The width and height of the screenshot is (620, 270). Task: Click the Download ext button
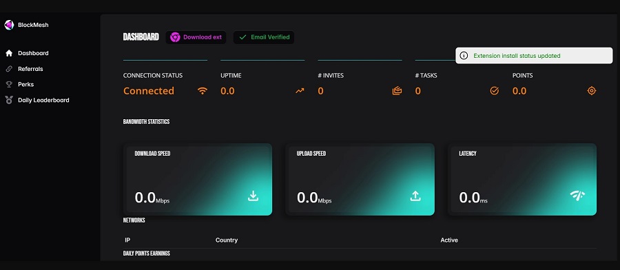(x=196, y=37)
